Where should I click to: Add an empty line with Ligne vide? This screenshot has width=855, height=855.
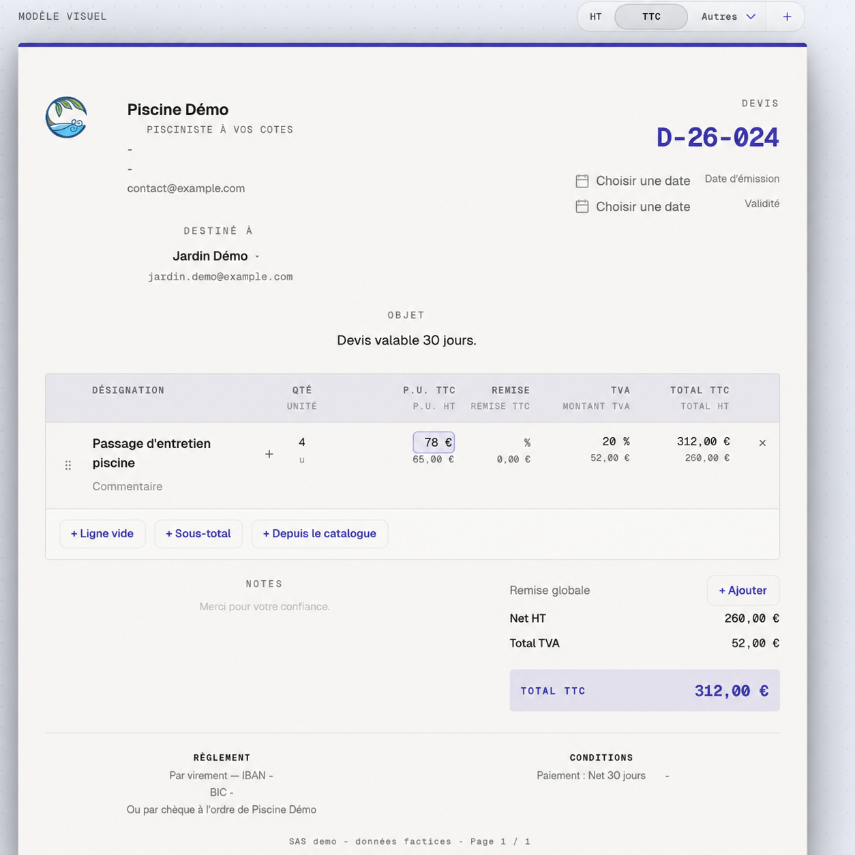[102, 534]
